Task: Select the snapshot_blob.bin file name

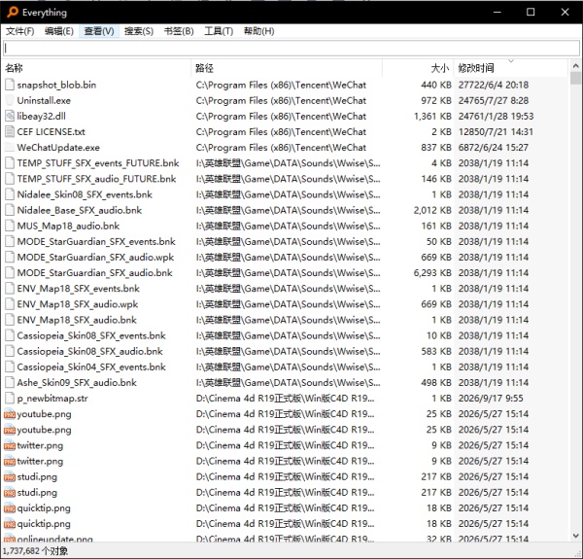Action: tap(56, 85)
